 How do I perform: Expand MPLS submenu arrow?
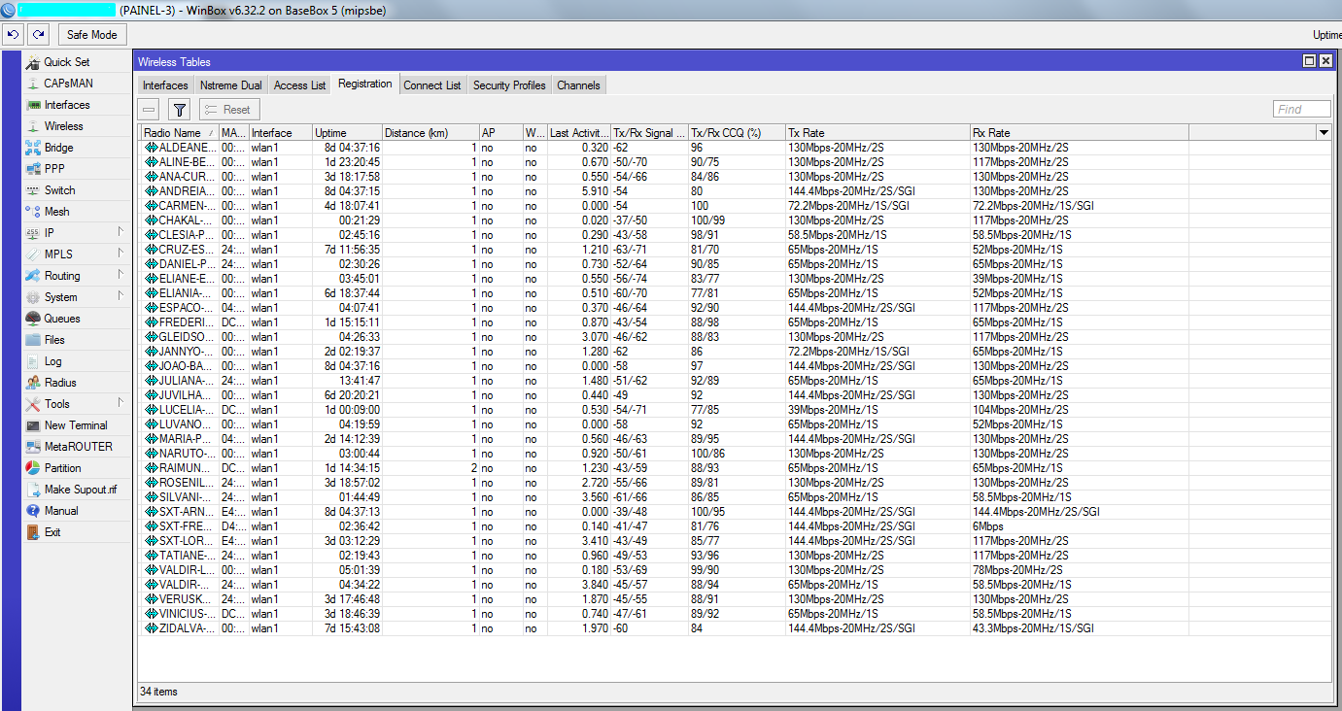coord(120,254)
